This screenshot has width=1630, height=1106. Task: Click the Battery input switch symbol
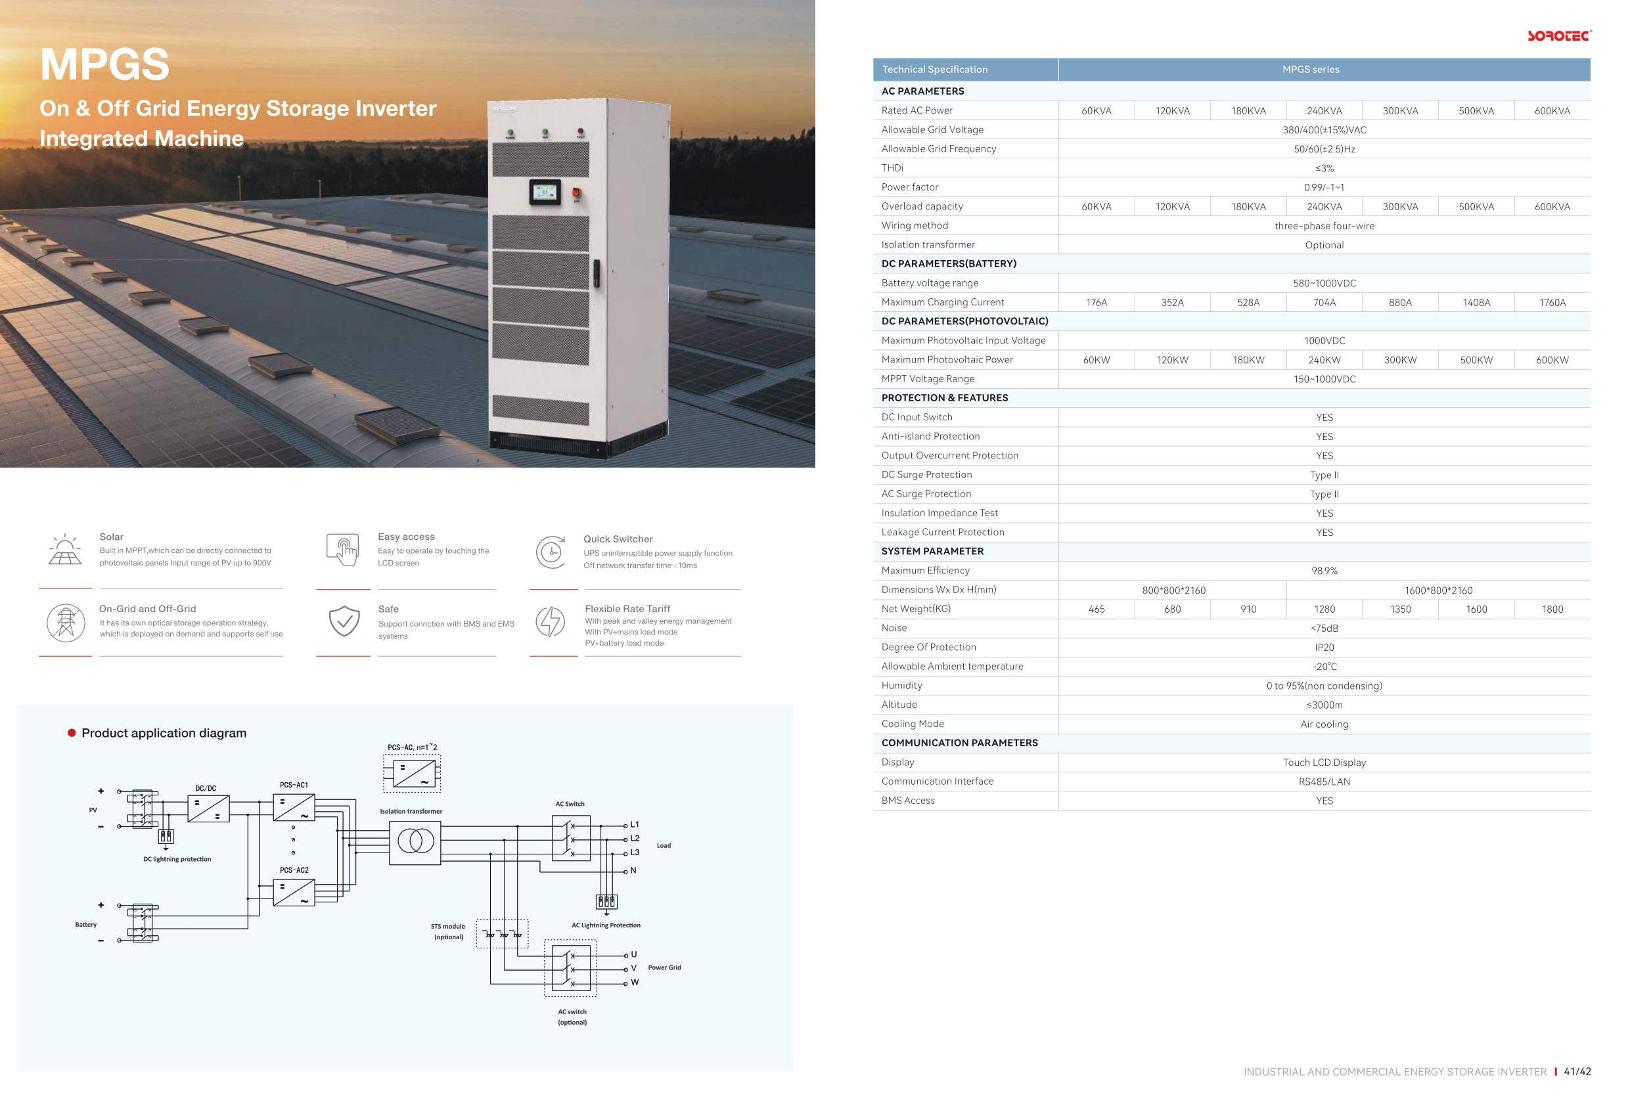(x=143, y=922)
